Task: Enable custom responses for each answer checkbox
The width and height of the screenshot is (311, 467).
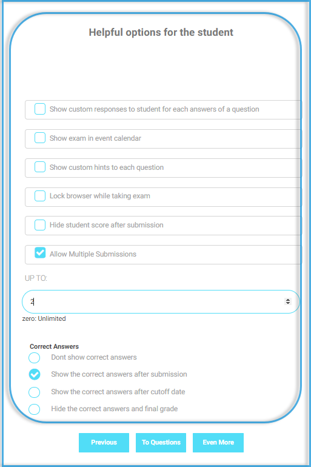Action: [40, 109]
